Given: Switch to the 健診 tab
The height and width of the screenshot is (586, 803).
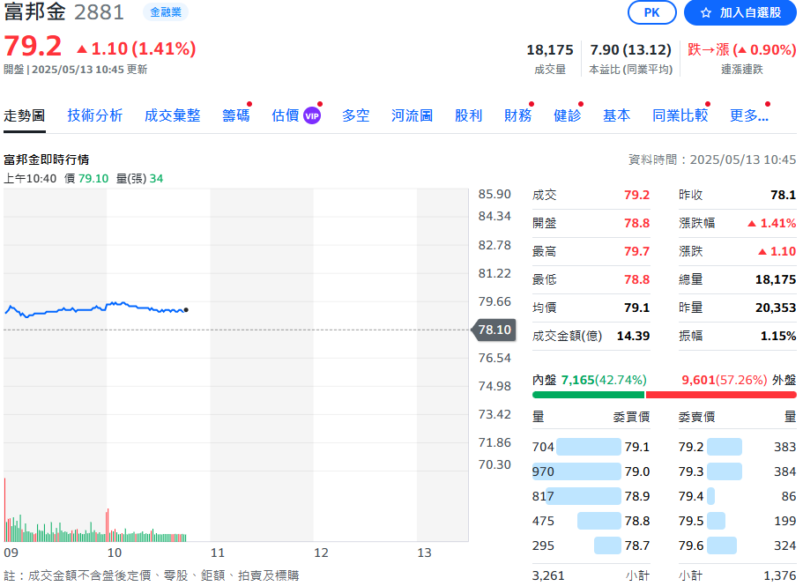Looking at the screenshot, I should point(567,115).
